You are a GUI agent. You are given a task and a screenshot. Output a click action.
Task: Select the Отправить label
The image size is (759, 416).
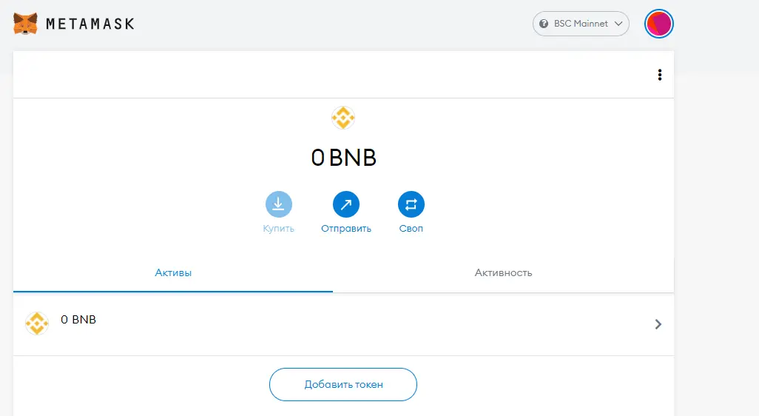[346, 229]
